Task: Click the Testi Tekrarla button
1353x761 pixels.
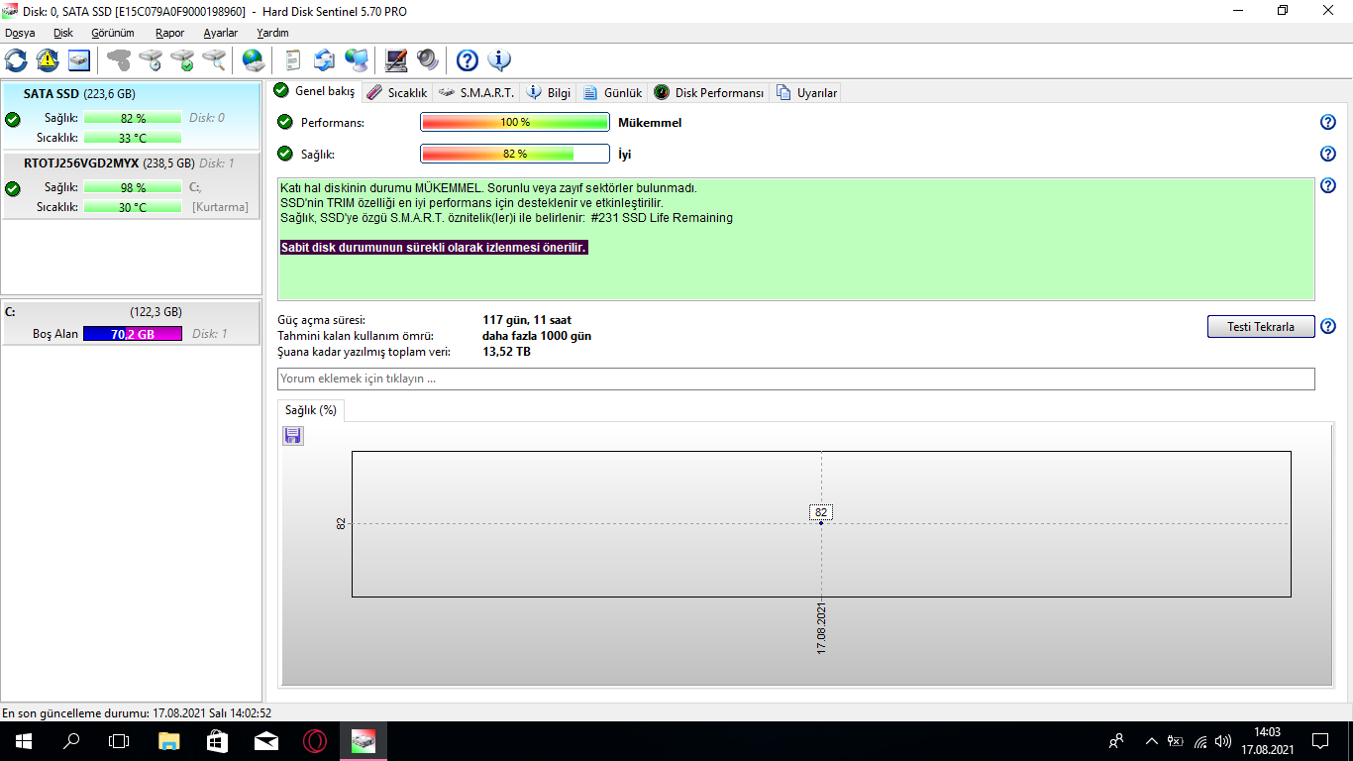Action: point(1261,327)
